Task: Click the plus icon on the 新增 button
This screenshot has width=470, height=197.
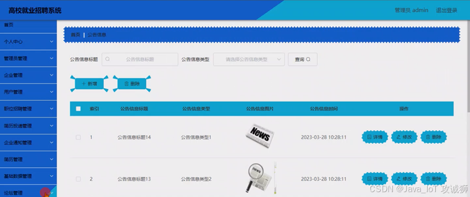Action: [84, 84]
